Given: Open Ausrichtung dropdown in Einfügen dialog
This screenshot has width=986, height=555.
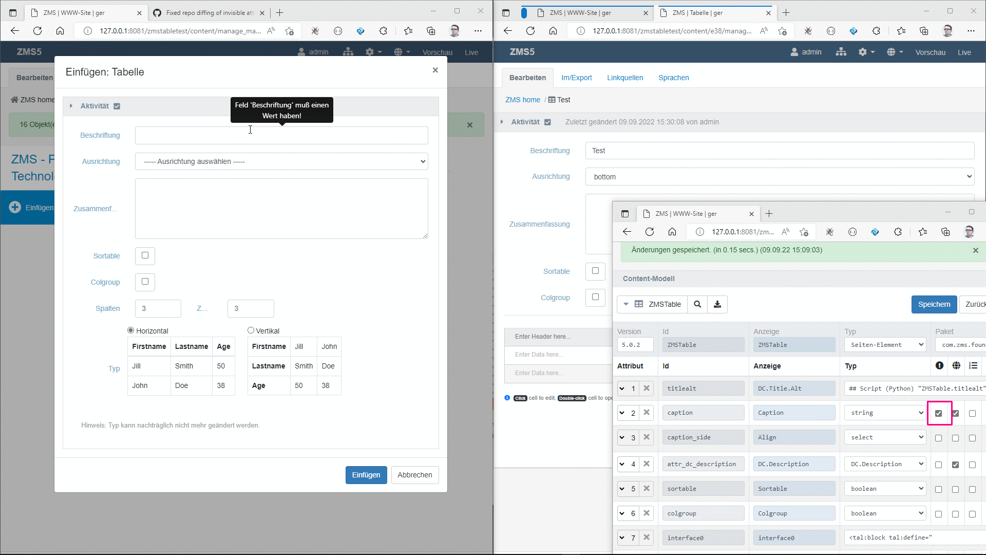Looking at the screenshot, I should (281, 161).
